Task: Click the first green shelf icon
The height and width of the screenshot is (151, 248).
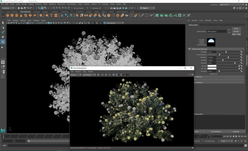Action: pyautogui.click(x=157, y=16)
